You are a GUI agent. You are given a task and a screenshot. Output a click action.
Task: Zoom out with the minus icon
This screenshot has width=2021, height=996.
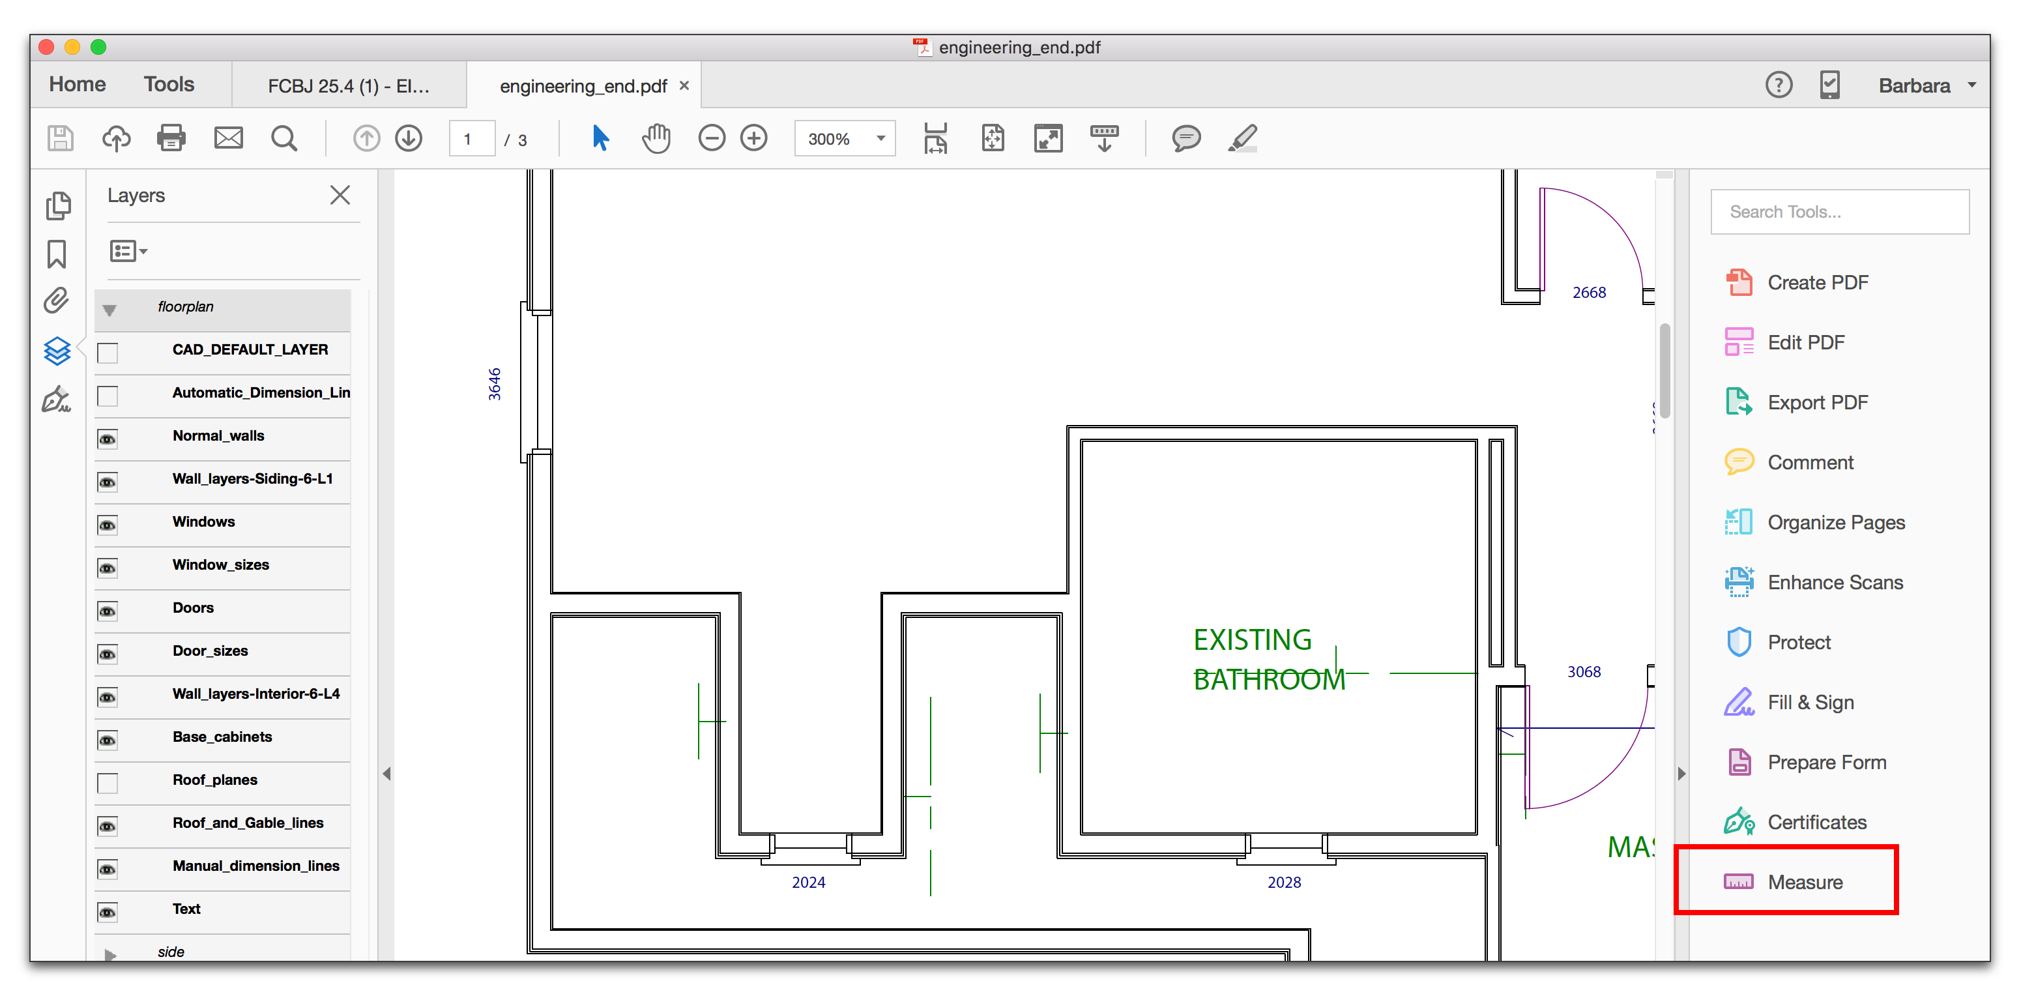[x=712, y=139]
